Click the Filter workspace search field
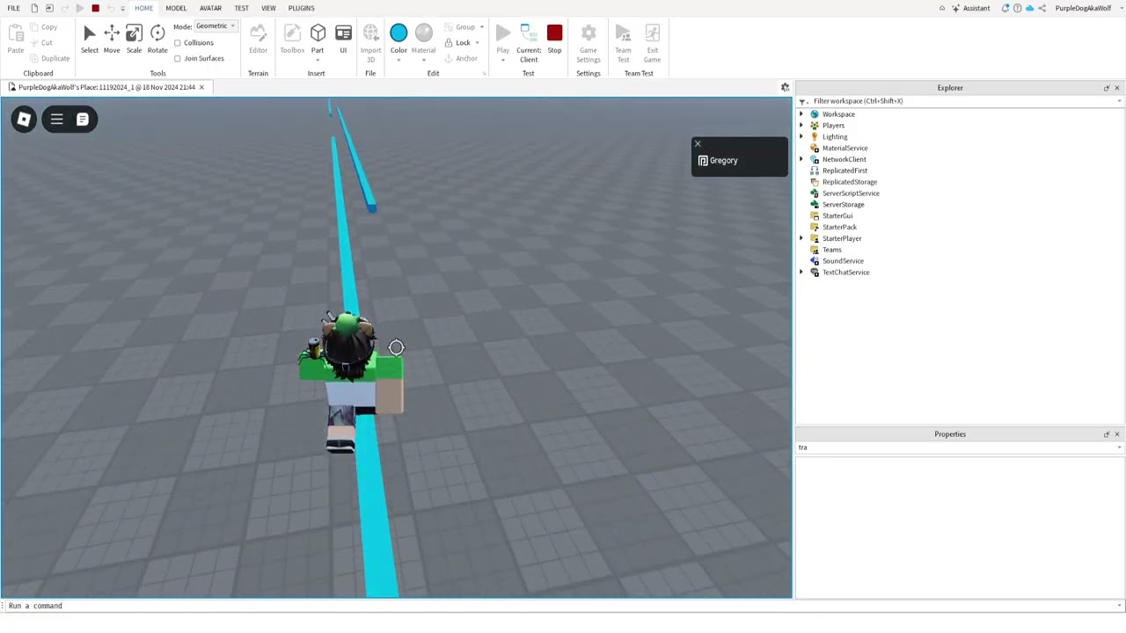The image size is (1126, 633). coord(959,101)
